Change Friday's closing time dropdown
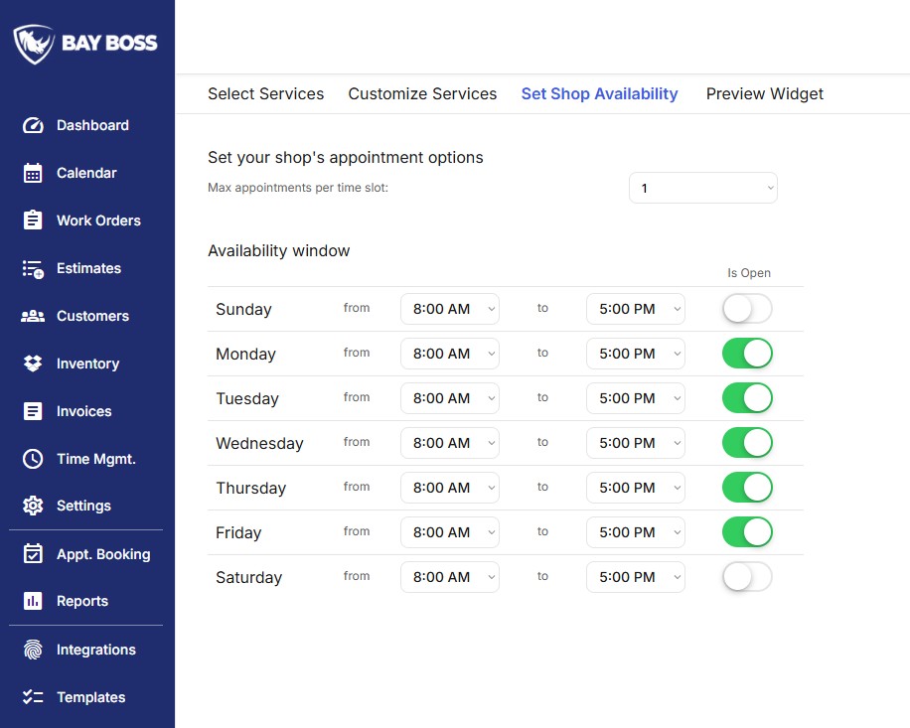 click(635, 532)
